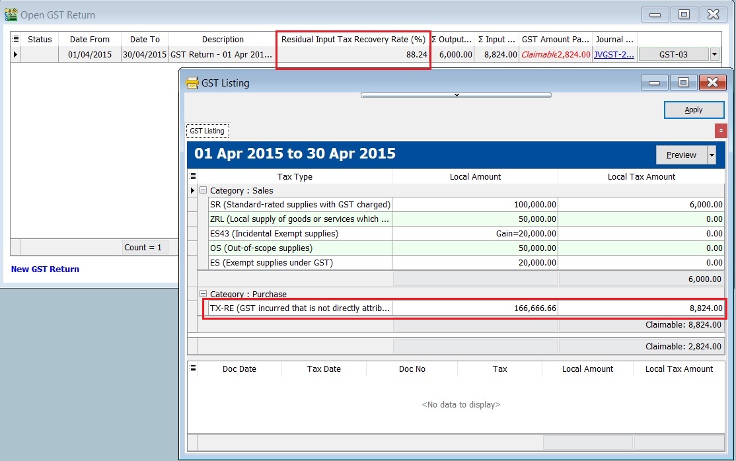
Task: Open column chooser icon in GST Return grid
Action: (x=15, y=39)
